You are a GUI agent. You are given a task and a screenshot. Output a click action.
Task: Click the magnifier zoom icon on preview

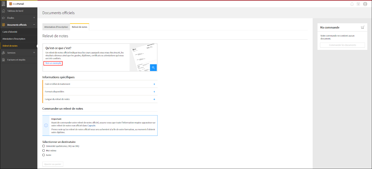pyautogui.click(x=153, y=68)
